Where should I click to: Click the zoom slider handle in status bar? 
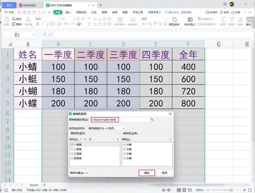coord(231,190)
